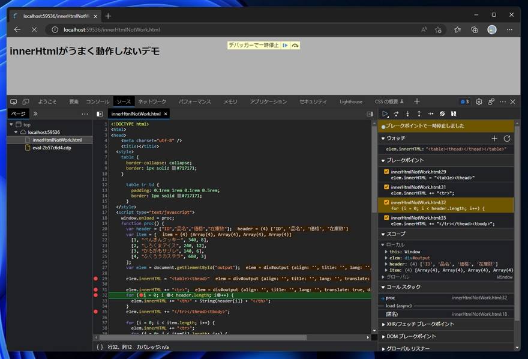Go back in the browser
The image size is (528, 359).
point(17,29)
